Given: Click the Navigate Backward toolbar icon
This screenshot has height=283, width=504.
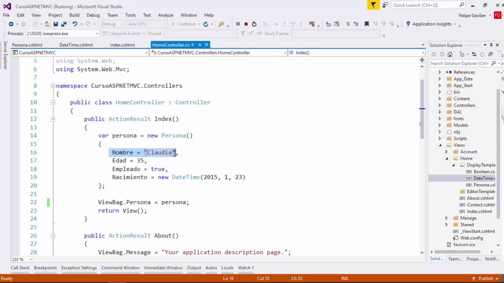Looking at the screenshot, I should [x=11, y=24].
